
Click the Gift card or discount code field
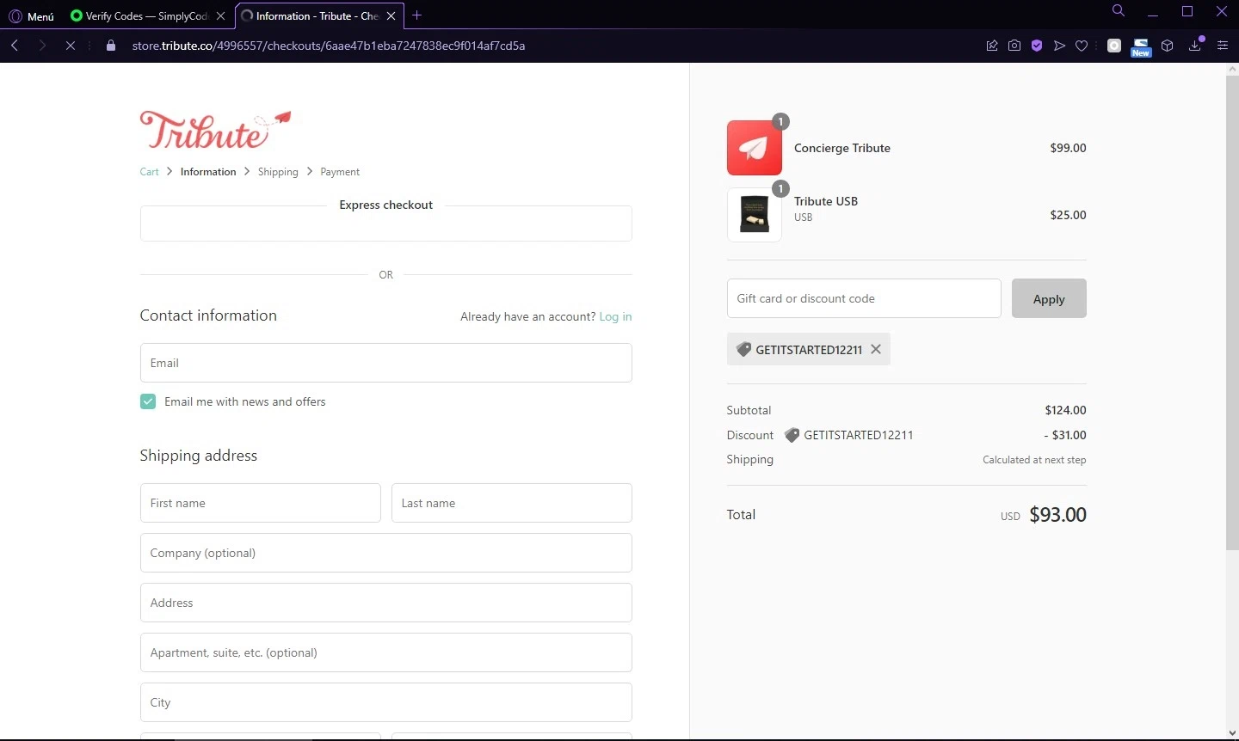pyautogui.click(x=864, y=298)
